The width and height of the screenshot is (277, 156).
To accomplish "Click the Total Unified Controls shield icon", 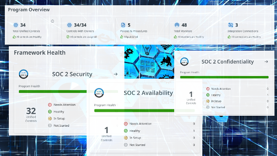I will (x=16, y=25).
